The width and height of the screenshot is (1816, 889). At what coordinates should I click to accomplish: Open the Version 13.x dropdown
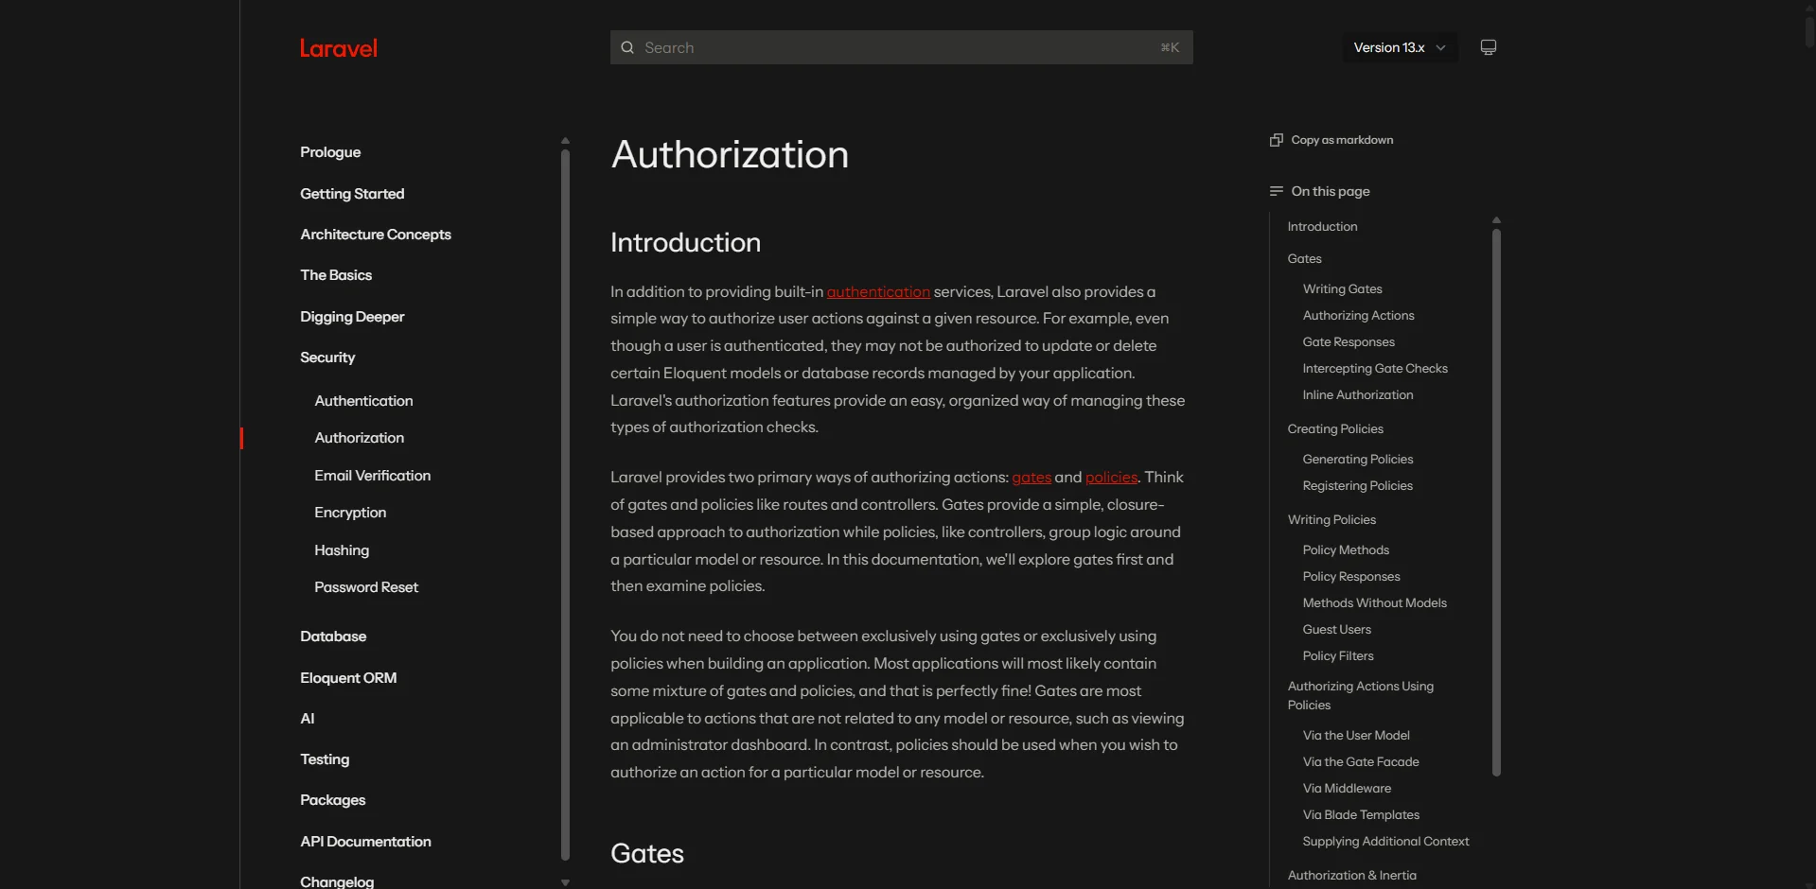1400,47
